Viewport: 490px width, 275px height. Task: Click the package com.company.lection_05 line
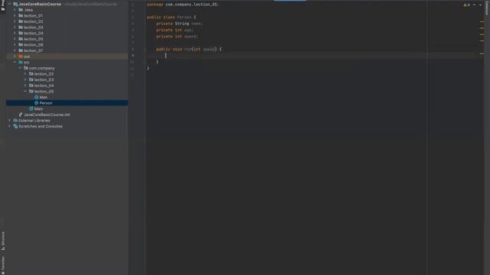[183, 5]
